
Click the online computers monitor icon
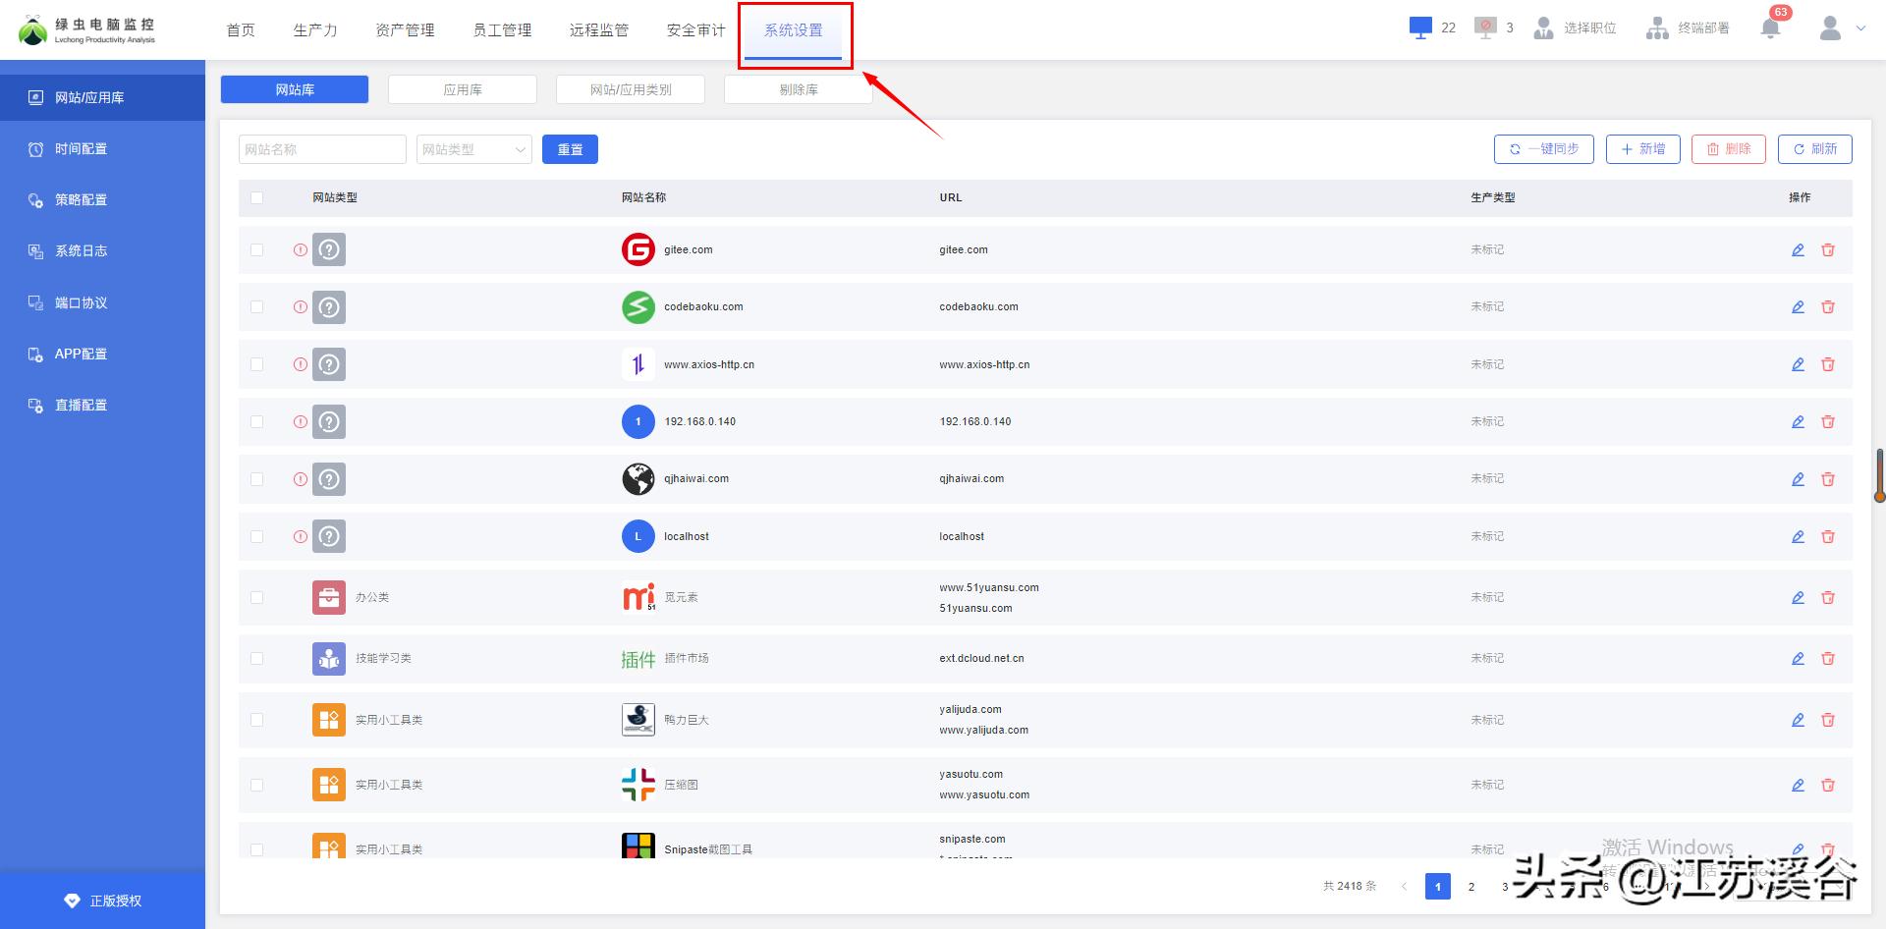point(1420,27)
